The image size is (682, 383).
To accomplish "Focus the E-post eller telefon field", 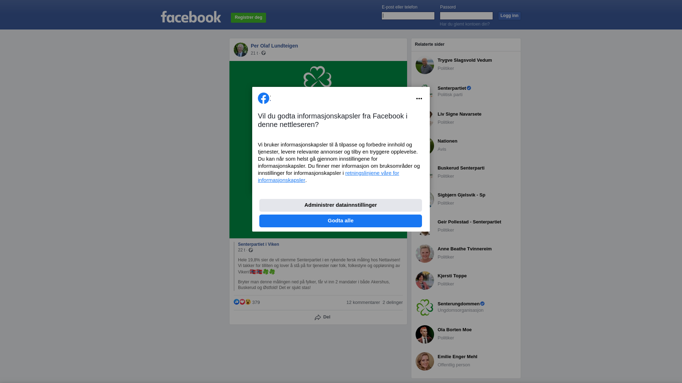I will [x=408, y=16].
